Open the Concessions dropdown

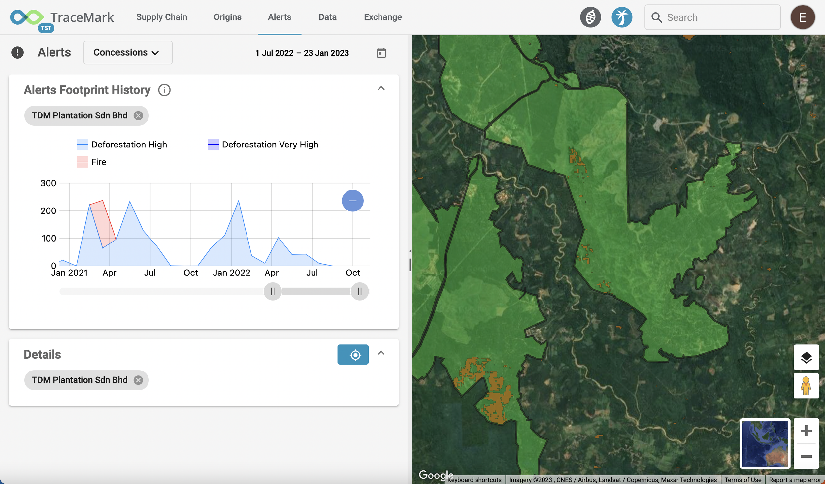[x=128, y=52]
